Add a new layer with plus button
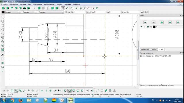Screen dimensions: 184x103 coord(162,22)
